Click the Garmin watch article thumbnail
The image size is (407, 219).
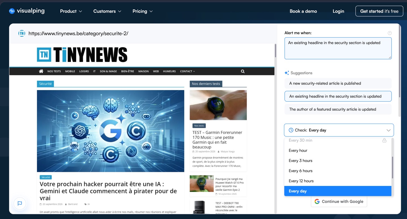coord(218,105)
